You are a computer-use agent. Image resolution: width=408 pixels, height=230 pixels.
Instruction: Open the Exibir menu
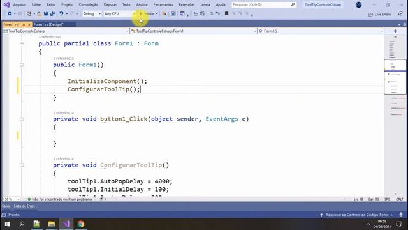[51, 4]
